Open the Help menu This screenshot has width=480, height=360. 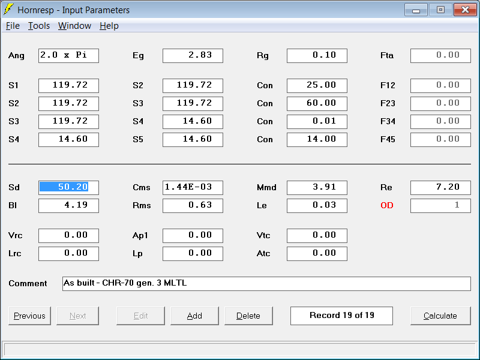coord(109,26)
